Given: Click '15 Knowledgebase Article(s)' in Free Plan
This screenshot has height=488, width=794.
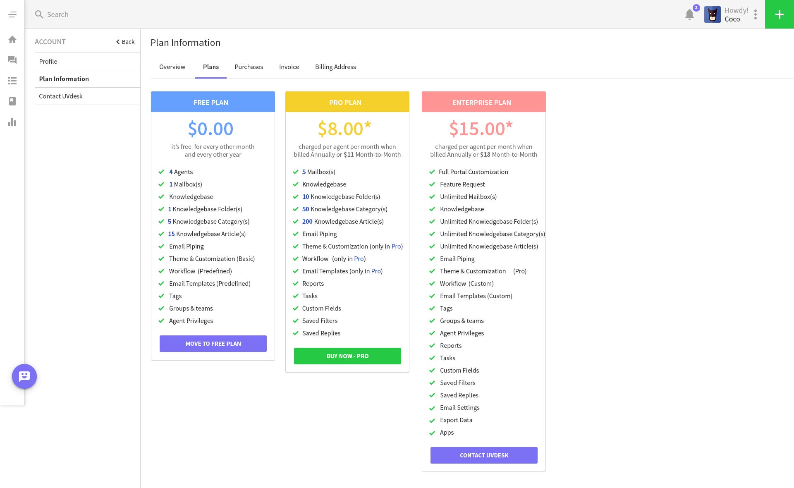Looking at the screenshot, I should [207, 234].
